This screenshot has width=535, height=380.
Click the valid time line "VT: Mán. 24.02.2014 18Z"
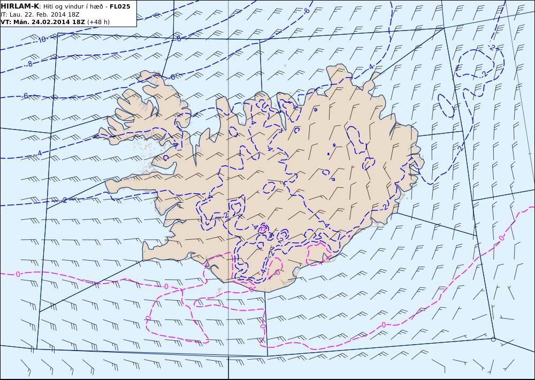point(43,22)
